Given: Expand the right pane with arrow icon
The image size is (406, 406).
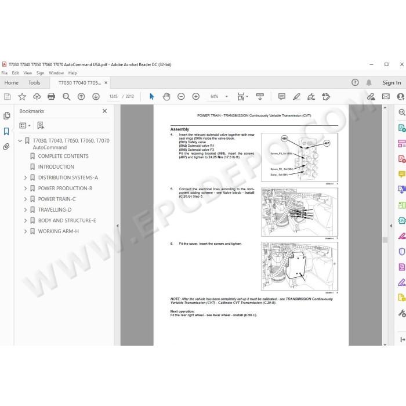Looking at the screenshot, I should [403, 339].
